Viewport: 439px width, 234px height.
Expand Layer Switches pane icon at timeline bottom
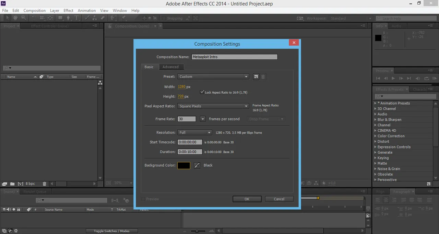(x=4, y=231)
